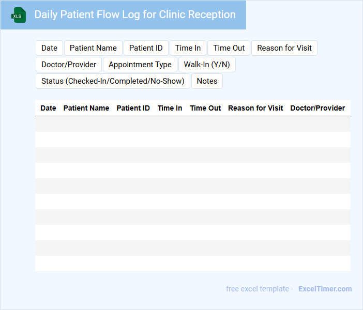Screen dimensions: 363x310
Task: Select the Patient ID tag
Action: (x=146, y=48)
